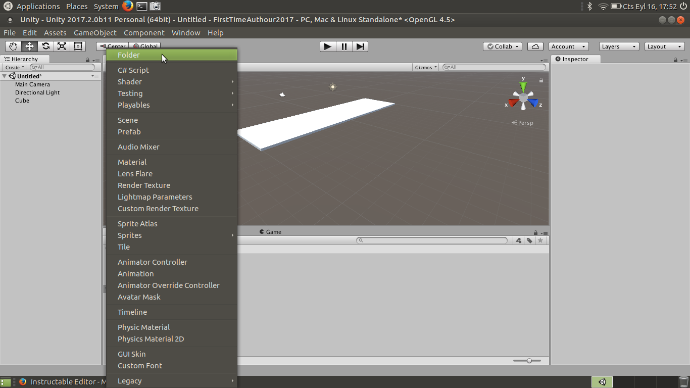
Task: Choose Material from the create menu
Action: point(172,162)
